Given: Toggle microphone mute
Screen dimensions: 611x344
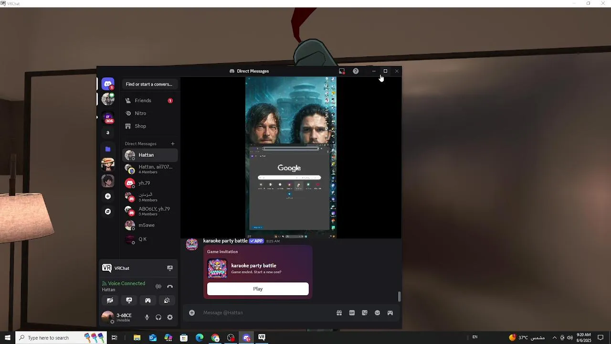Looking at the screenshot, I should click(x=147, y=317).
